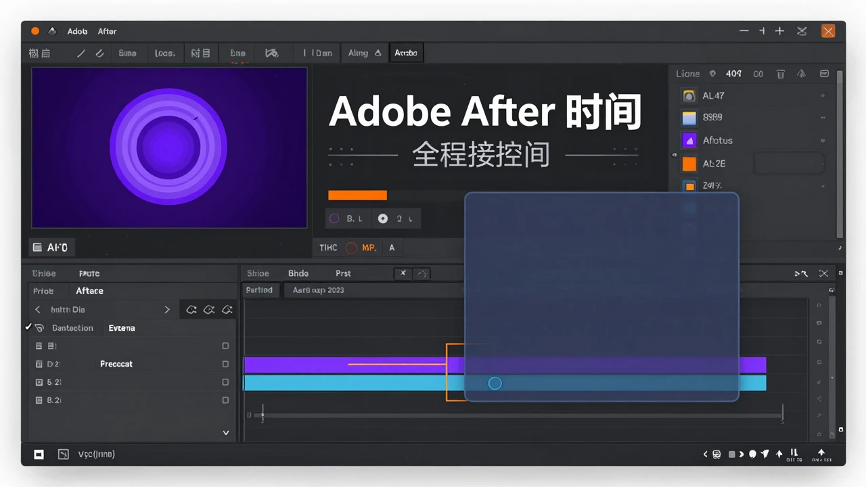Select the straight line pen tool in toolbar
Screen dimensions: 866x487
tap(81, 53)
